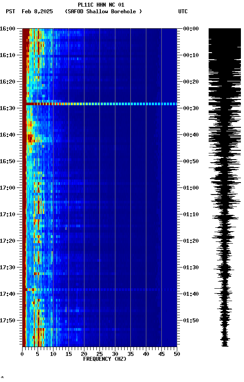Click the 01:00 UTC time label
This screenshot has width=244, height=382.
click(191, 188)
